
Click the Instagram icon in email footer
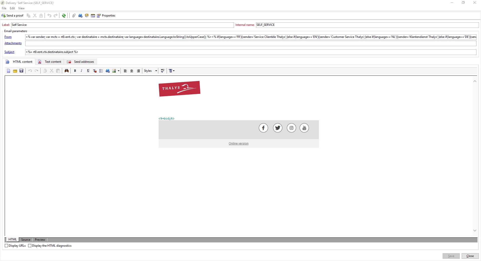(291, 128)
